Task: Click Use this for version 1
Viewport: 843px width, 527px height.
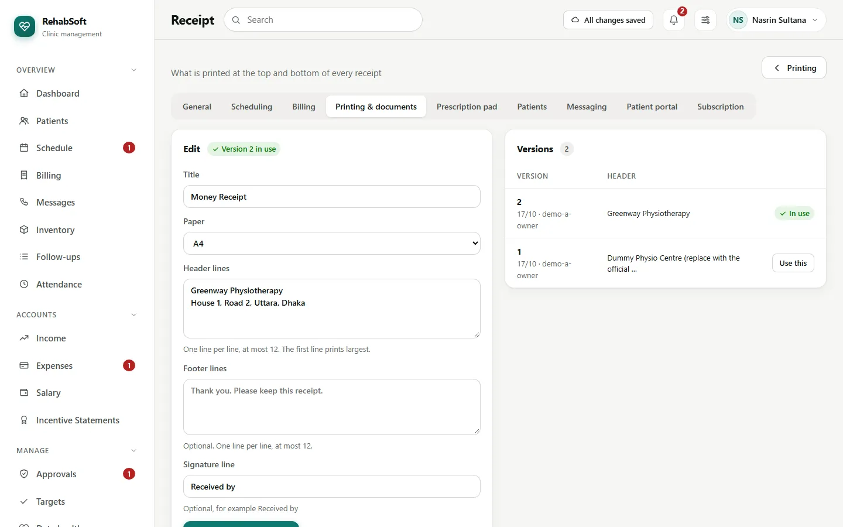Action: click(793, 263)
